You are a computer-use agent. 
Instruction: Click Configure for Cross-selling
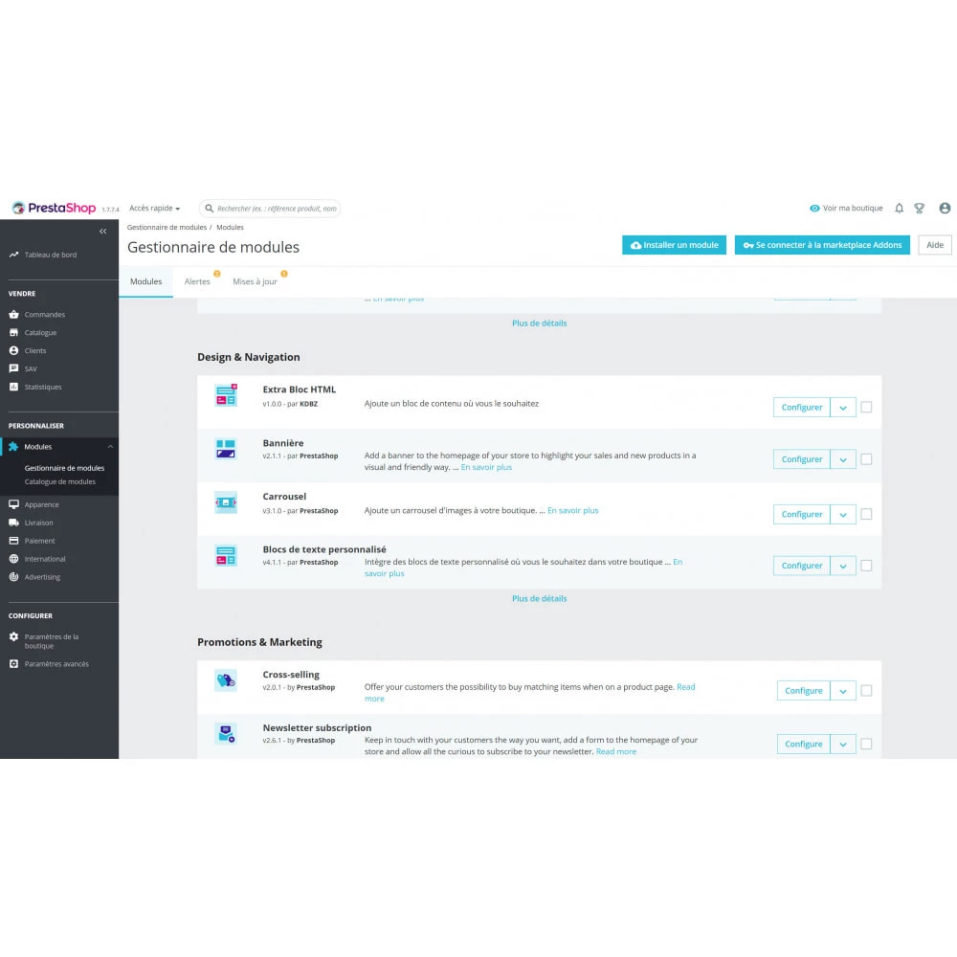coord(803,691)
